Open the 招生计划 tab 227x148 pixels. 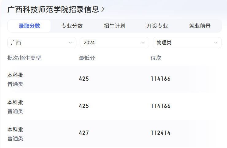tap(114, 26)
